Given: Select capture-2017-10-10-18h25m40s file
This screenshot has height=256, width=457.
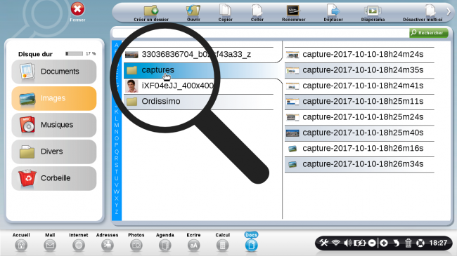Looking at the screenshot, I should pyautogui.click(x=359, y=133).
